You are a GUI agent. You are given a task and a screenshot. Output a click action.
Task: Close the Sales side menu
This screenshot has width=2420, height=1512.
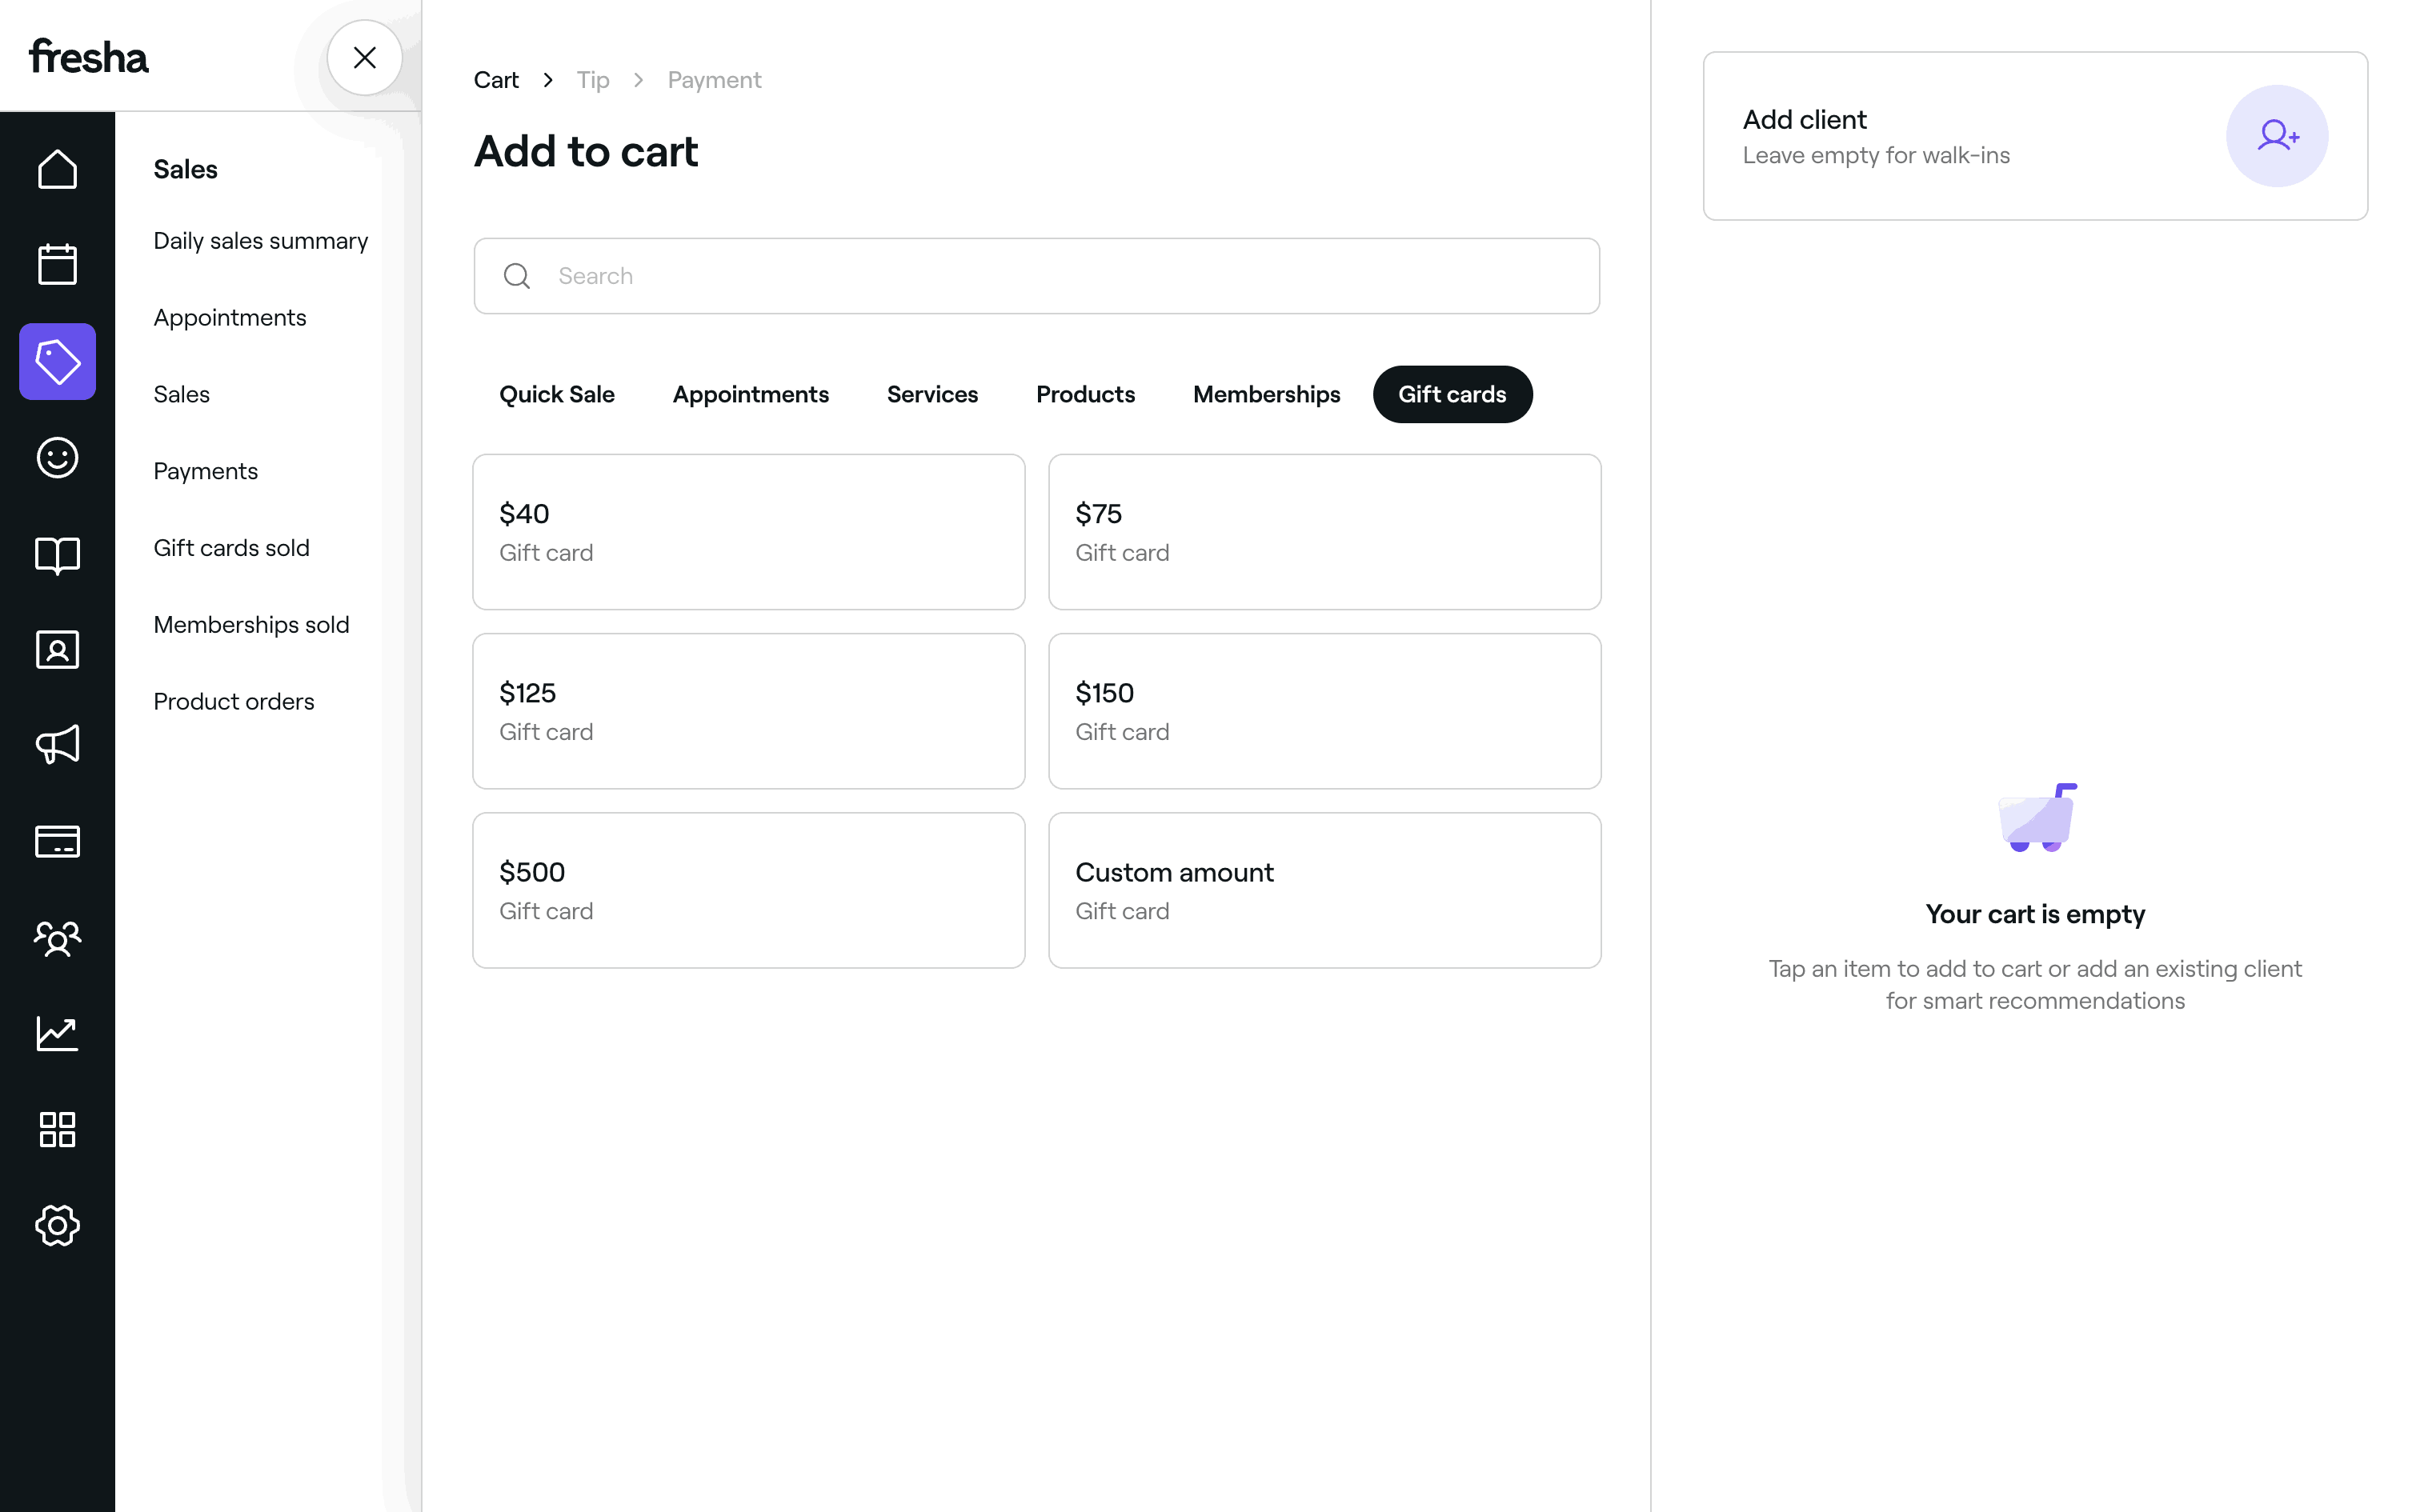pos(365,58)
